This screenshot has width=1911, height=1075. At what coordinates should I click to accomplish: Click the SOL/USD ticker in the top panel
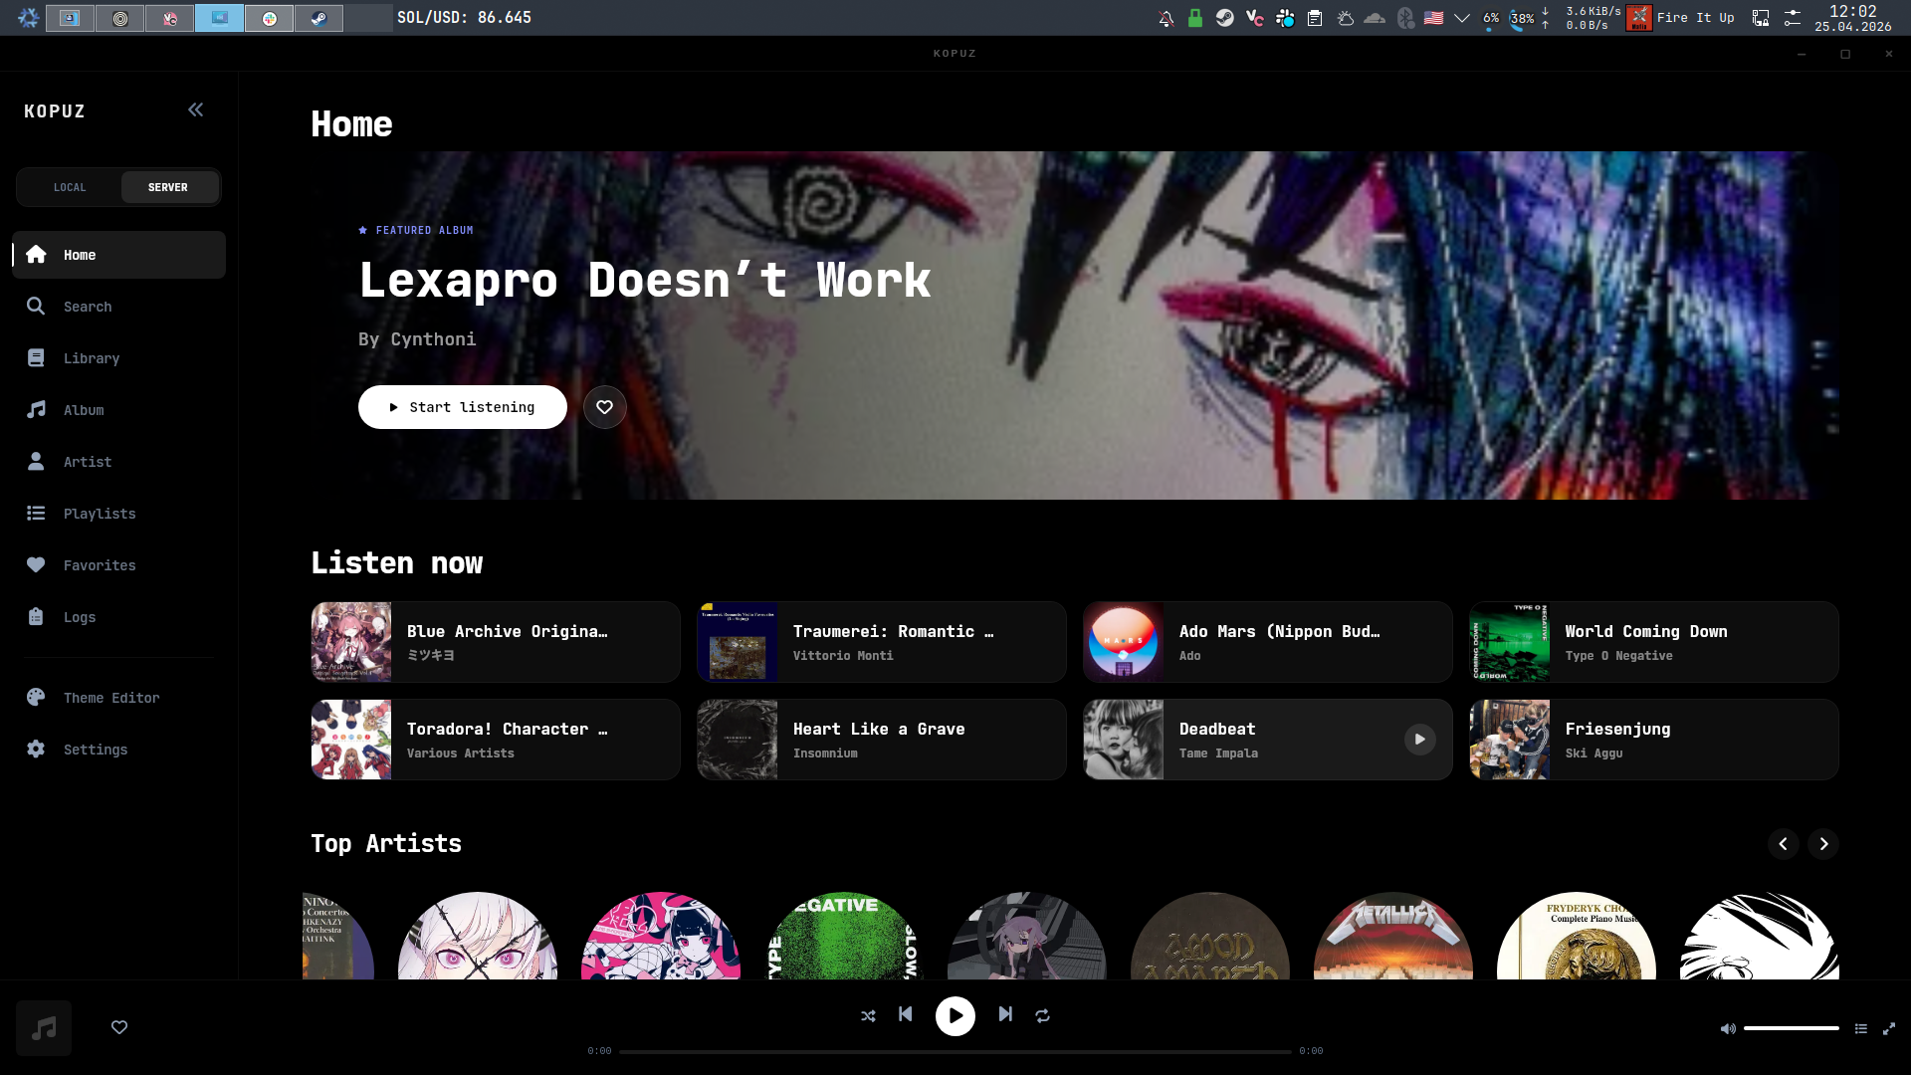[464, 18]
